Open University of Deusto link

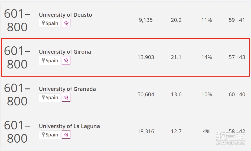[66, 15]
